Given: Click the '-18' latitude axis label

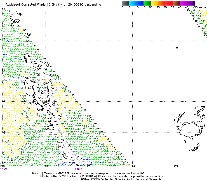Looking at the screenshot, I should 3,132.
